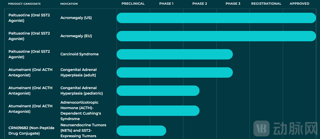
Task: Click the Congenital Adrenal Hyperplasia (adult) bar
Action: pos(175,72)
